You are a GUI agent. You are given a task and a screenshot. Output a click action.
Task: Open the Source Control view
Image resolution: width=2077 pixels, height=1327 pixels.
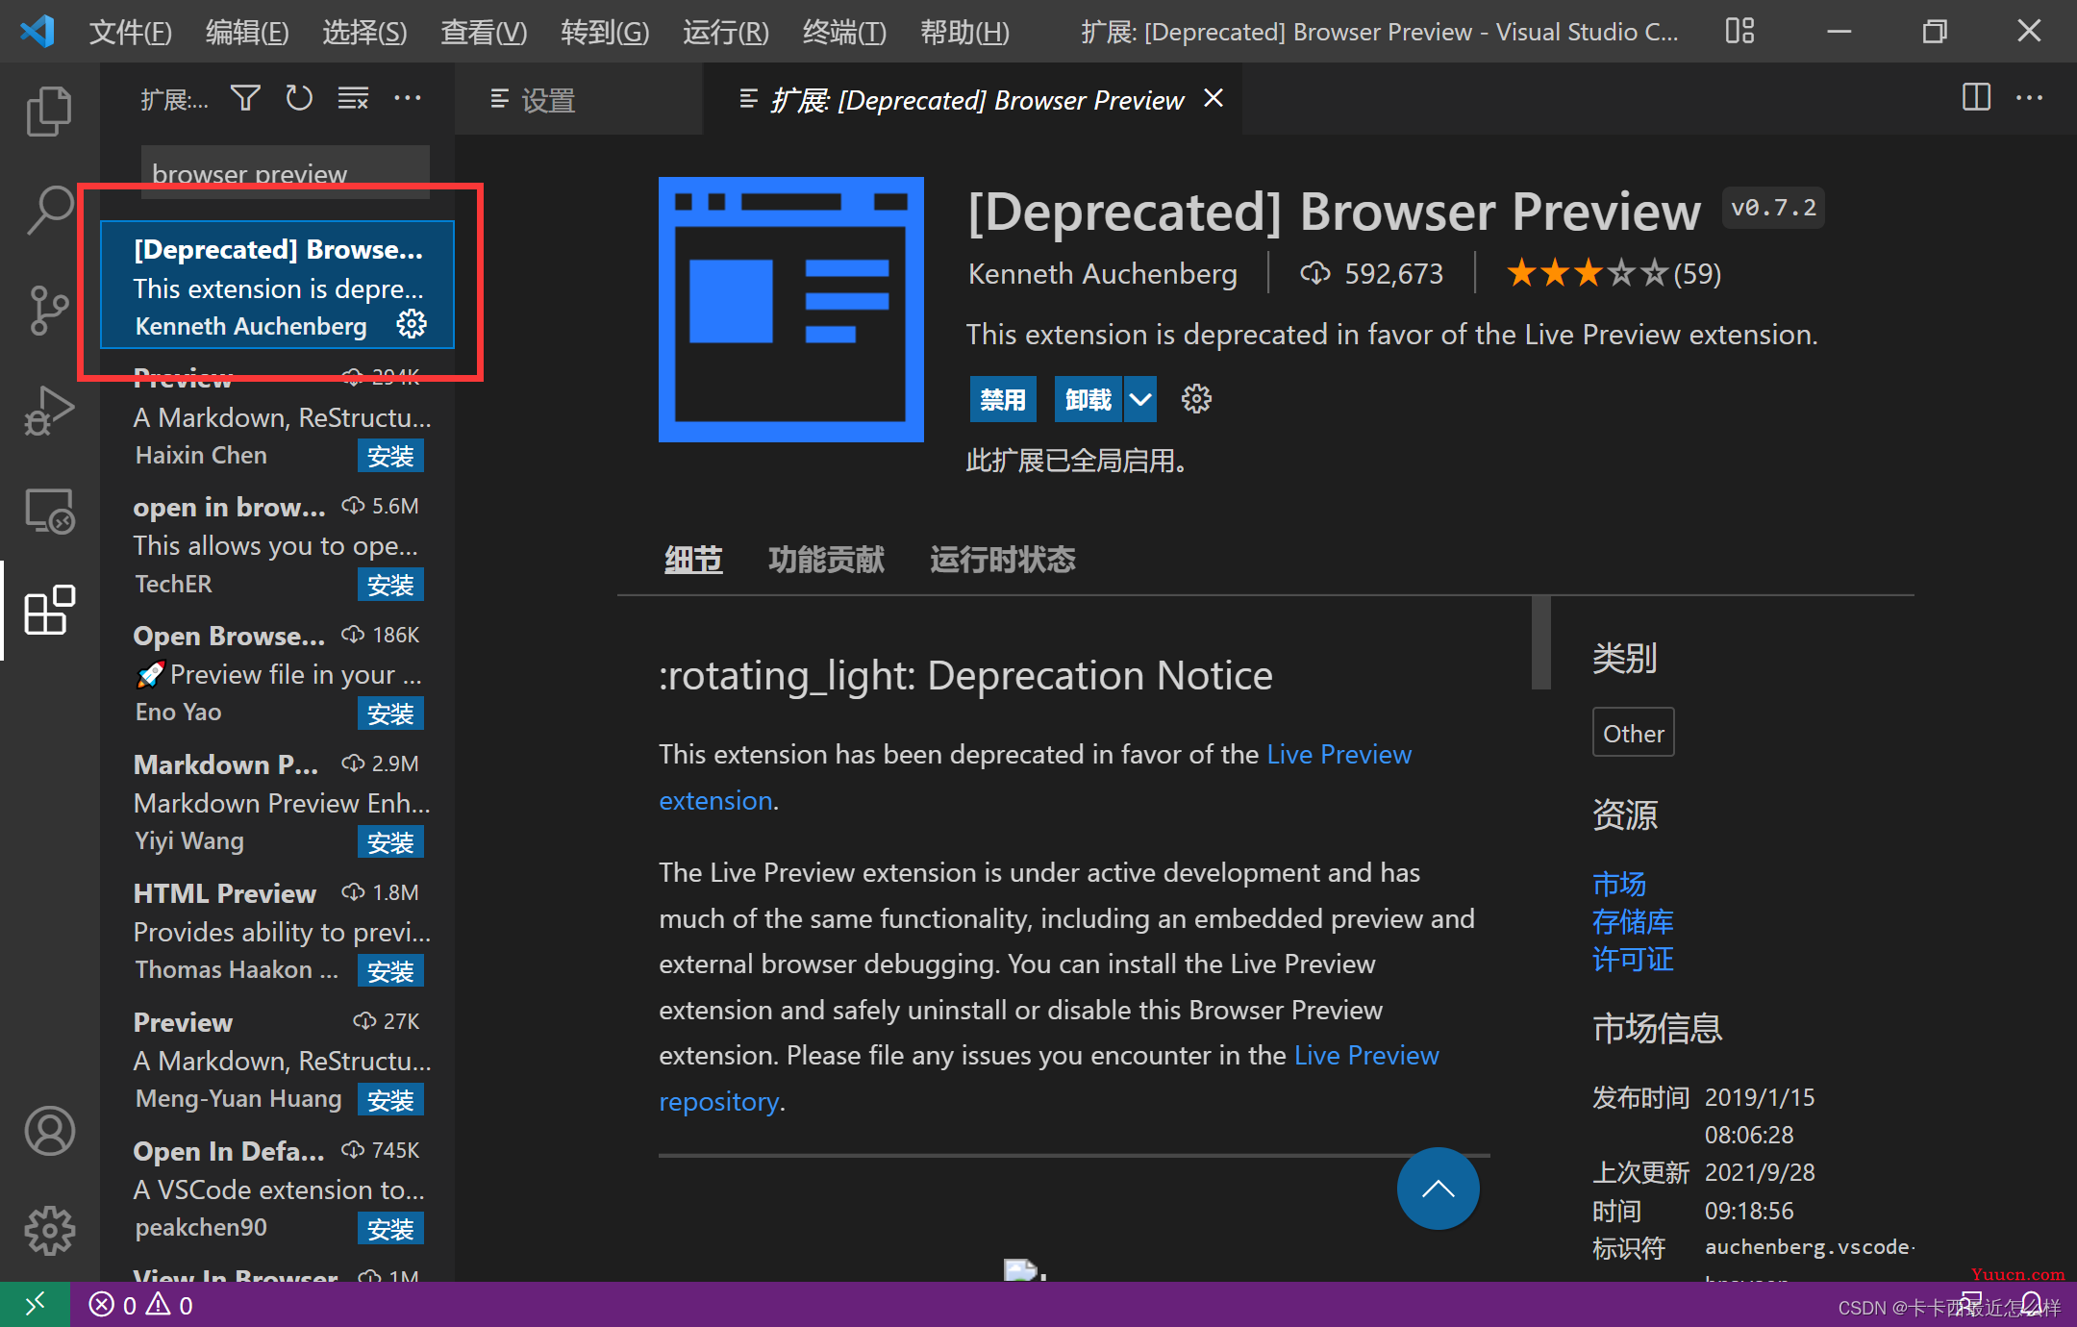pyautogui.click(x=49, y=310)
